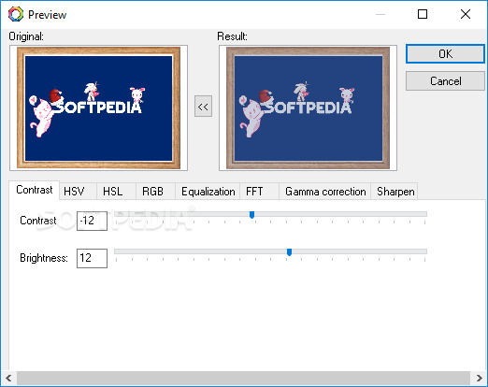Click the Brightness slider thumb
The height and width of the screenshot is (387, 488).
[x=289, y=252]
